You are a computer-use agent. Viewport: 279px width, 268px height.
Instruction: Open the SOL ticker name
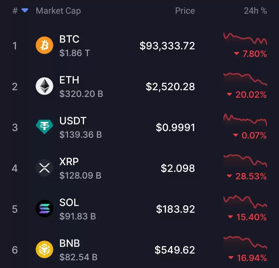[69, 202]
